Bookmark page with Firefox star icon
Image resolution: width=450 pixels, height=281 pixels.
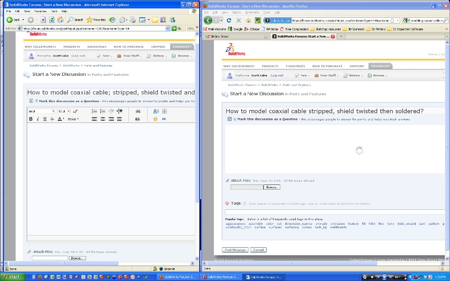coord(392,20)
